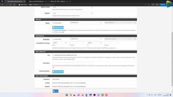Open the black terminal app in taskbar
173x97 pixels.
pos(94,95)
